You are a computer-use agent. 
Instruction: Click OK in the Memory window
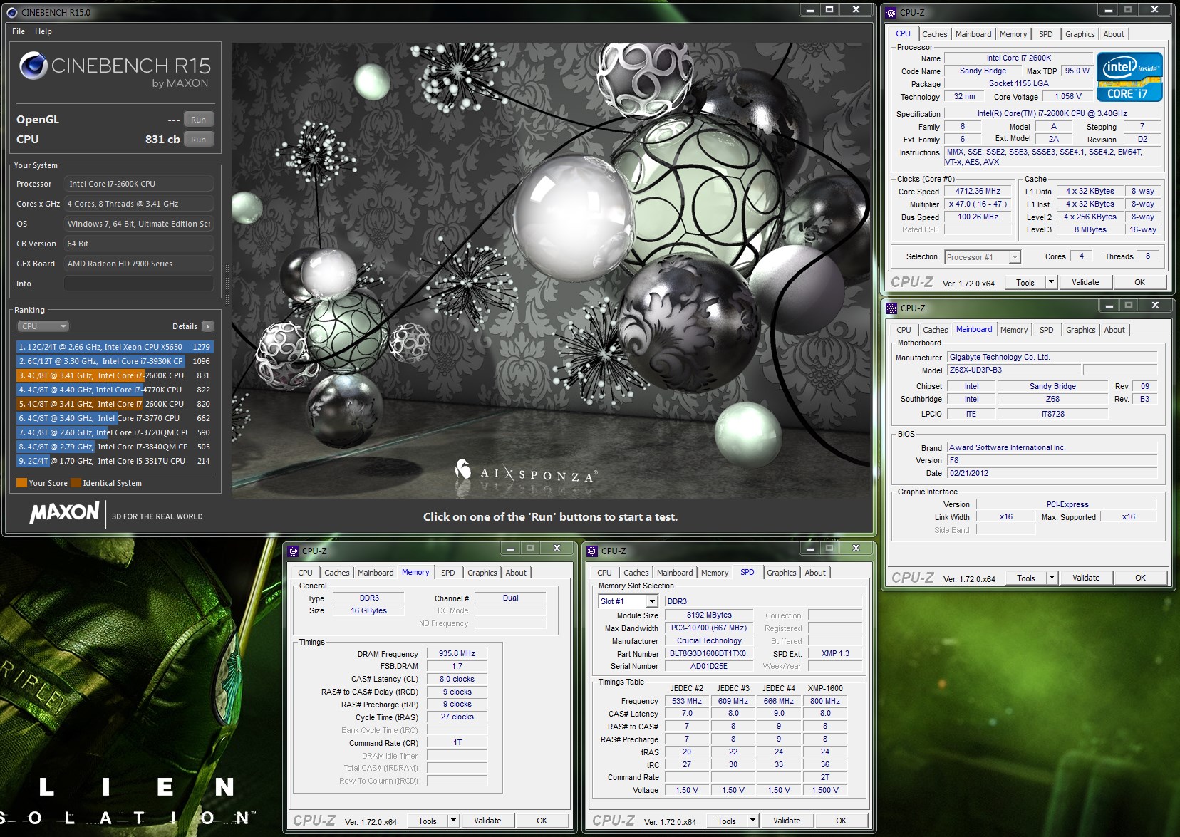[x=542, y=821]
